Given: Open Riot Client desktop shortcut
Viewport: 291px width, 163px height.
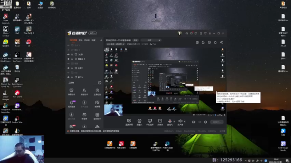Looking at the screenshot, I should point(17,94).
